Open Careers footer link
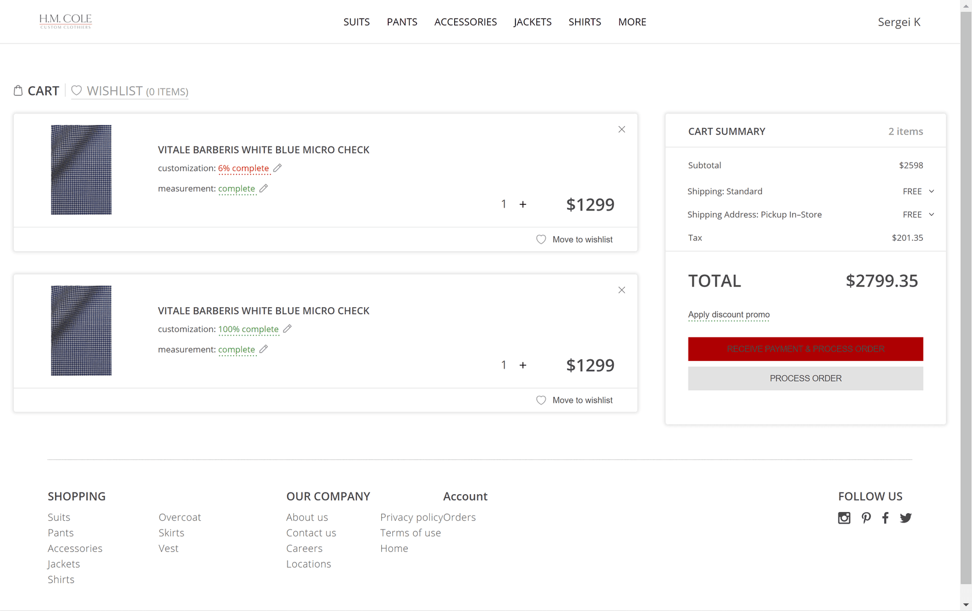This screenshot has height=611, width=972. pos(304,549)
